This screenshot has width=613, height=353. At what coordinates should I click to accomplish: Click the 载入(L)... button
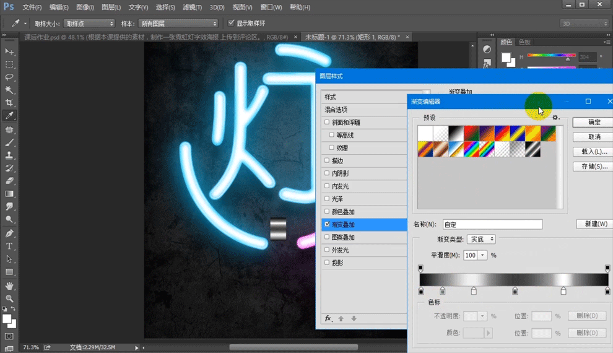click(594, 152)
